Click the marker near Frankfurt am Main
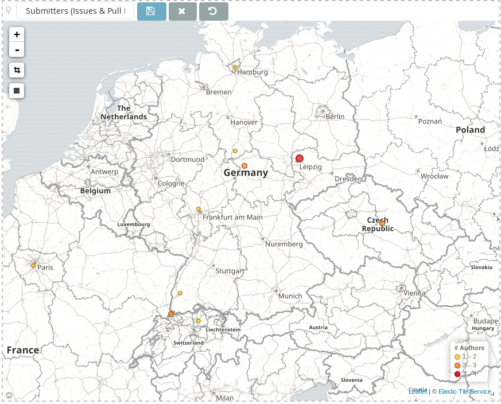The width and height of the screenshot is (501, 404). coord(199,209)
